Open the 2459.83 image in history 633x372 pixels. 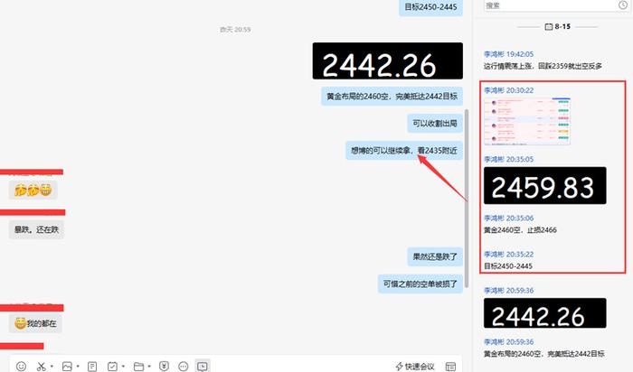click(x=545, y=185)
